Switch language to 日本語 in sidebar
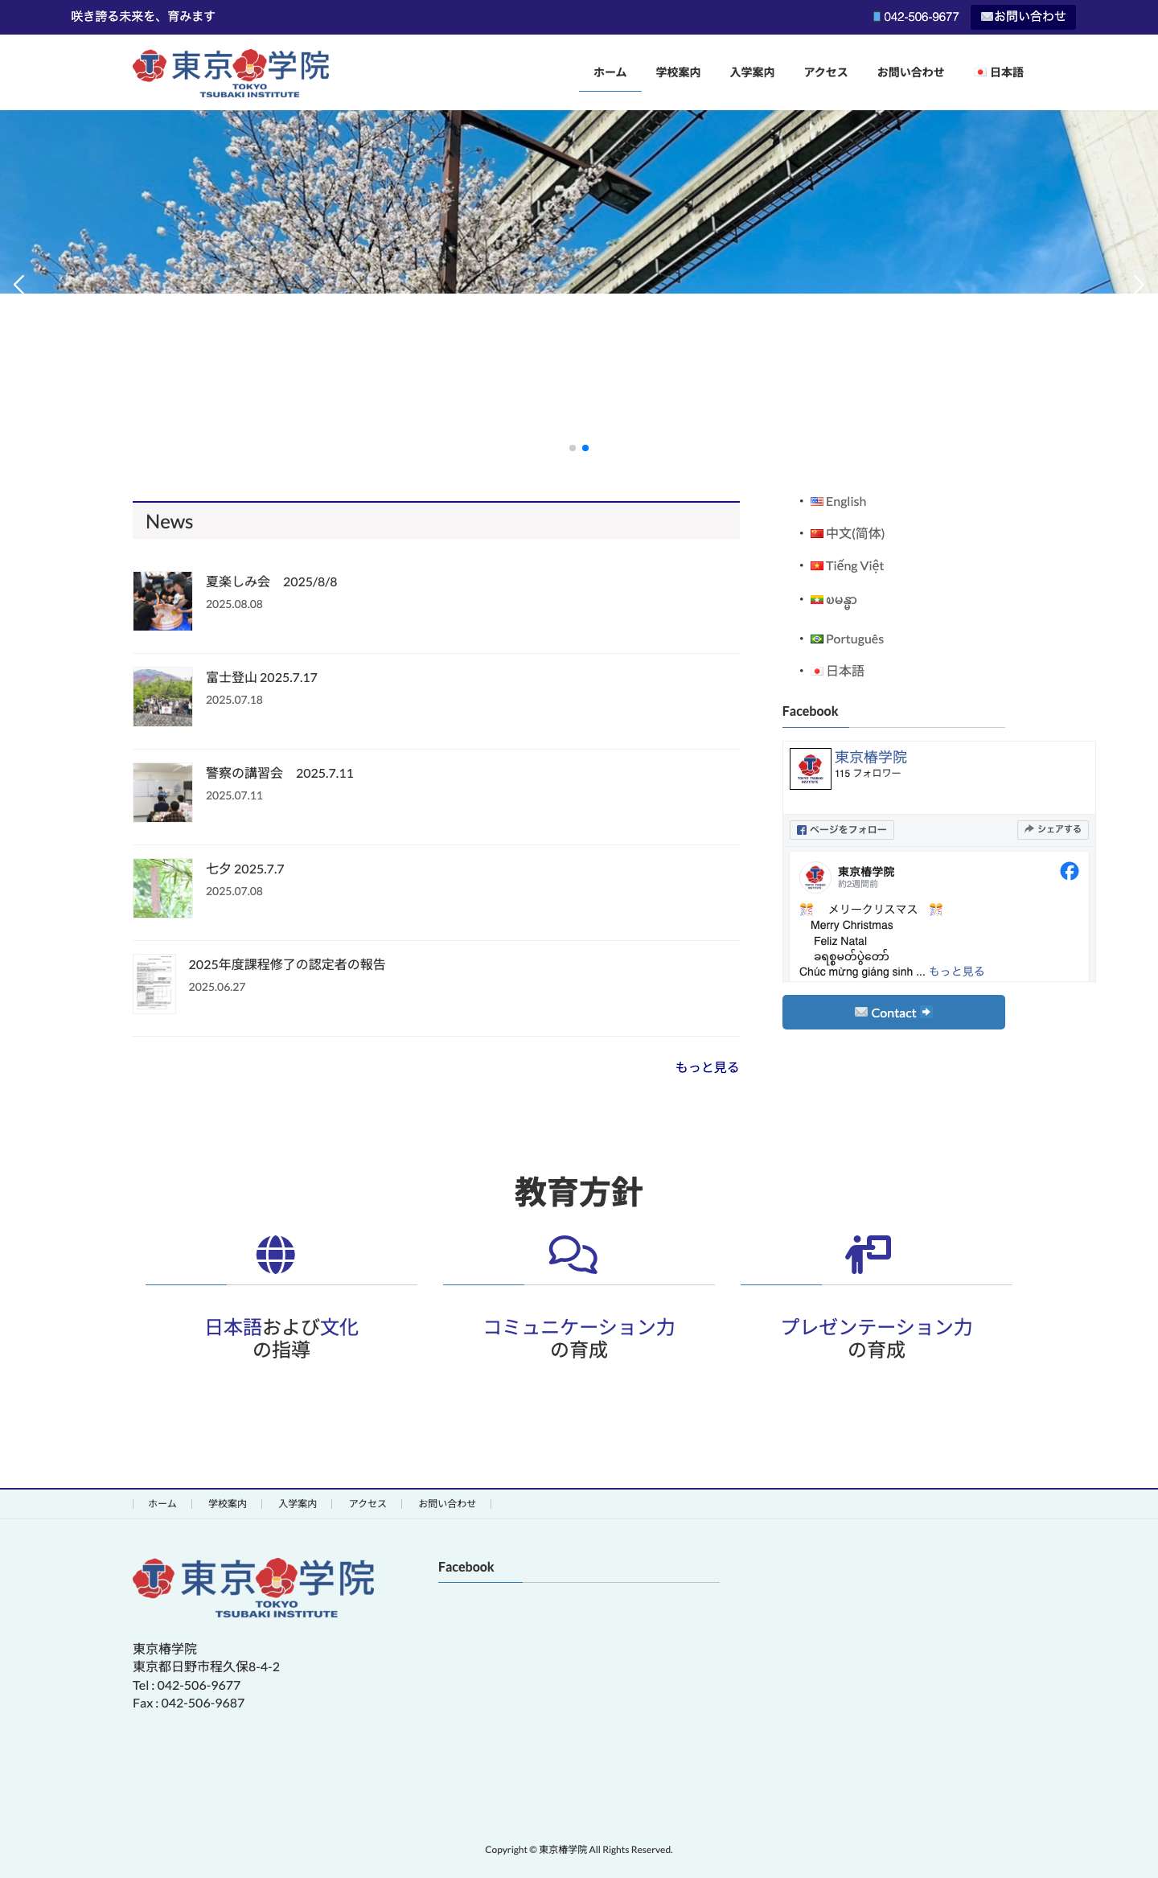This screenshot has width=1158, height=1878. click(845, 672)
